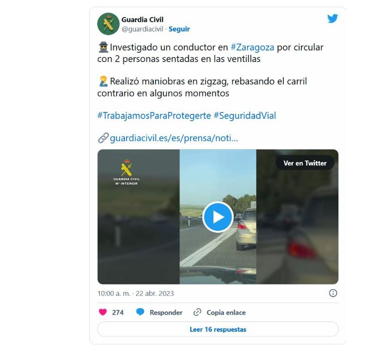Screen dimensions: 375x347
Task: Open the #SeguridadVial hashtag
Action: 244,116
